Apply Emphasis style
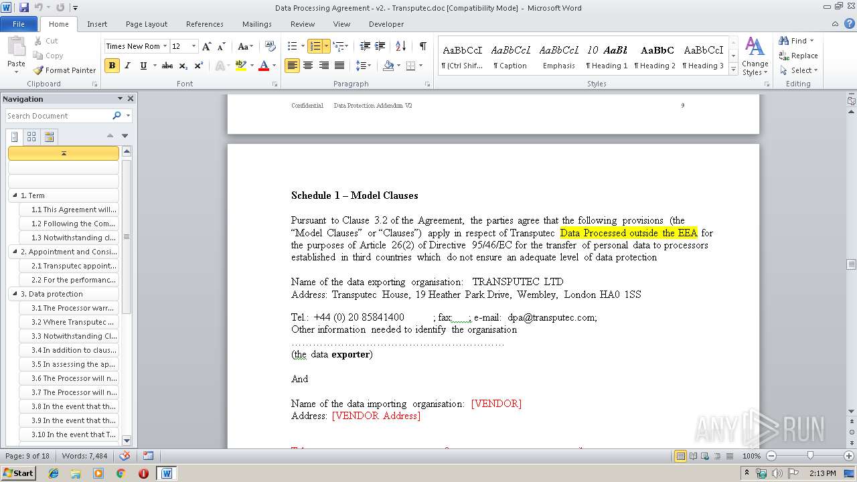857x482 pixels. (559, 56)
